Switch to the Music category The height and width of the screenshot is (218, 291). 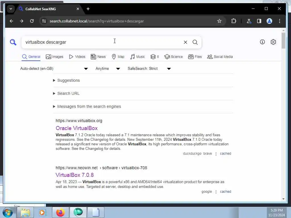[x=138, y=57]
